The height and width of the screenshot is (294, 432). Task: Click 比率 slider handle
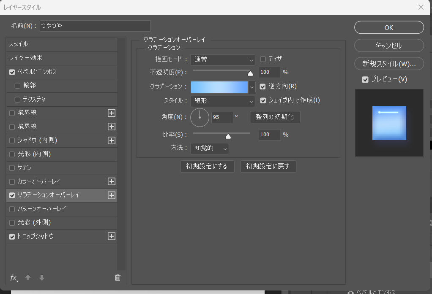click(x=228, y=136)
